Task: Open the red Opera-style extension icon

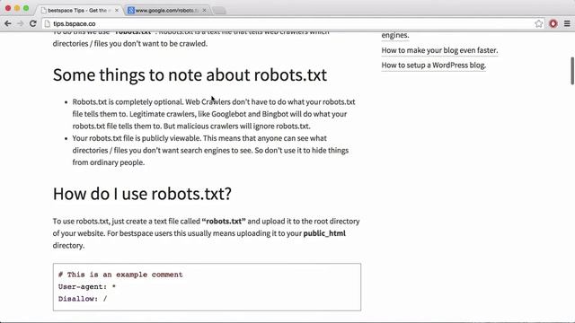Action: pyautogui.click(x=553, y=24)
